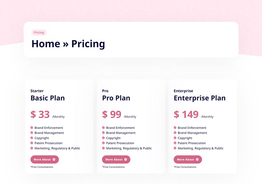
Task: Click the check icon beside Pro Plan Copyright
Action: [103, 138]
